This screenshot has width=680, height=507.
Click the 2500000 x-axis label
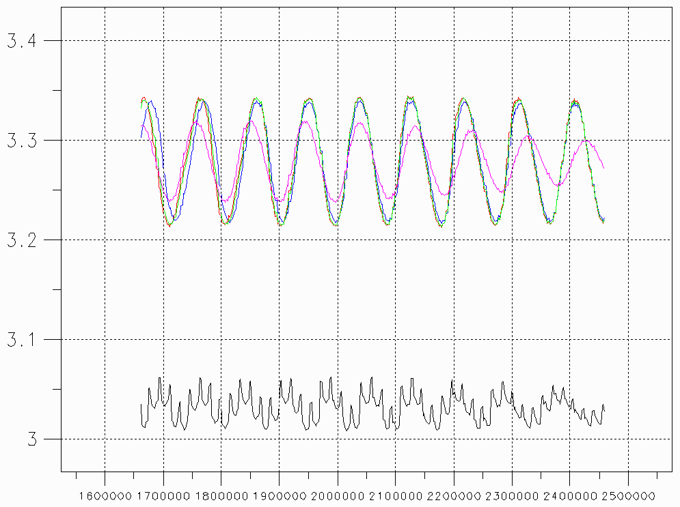click(x=628, y=496)
